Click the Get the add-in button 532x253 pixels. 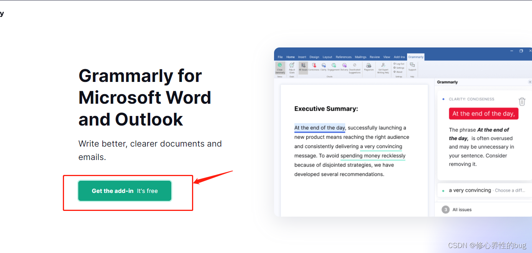[x=125, y=191]
